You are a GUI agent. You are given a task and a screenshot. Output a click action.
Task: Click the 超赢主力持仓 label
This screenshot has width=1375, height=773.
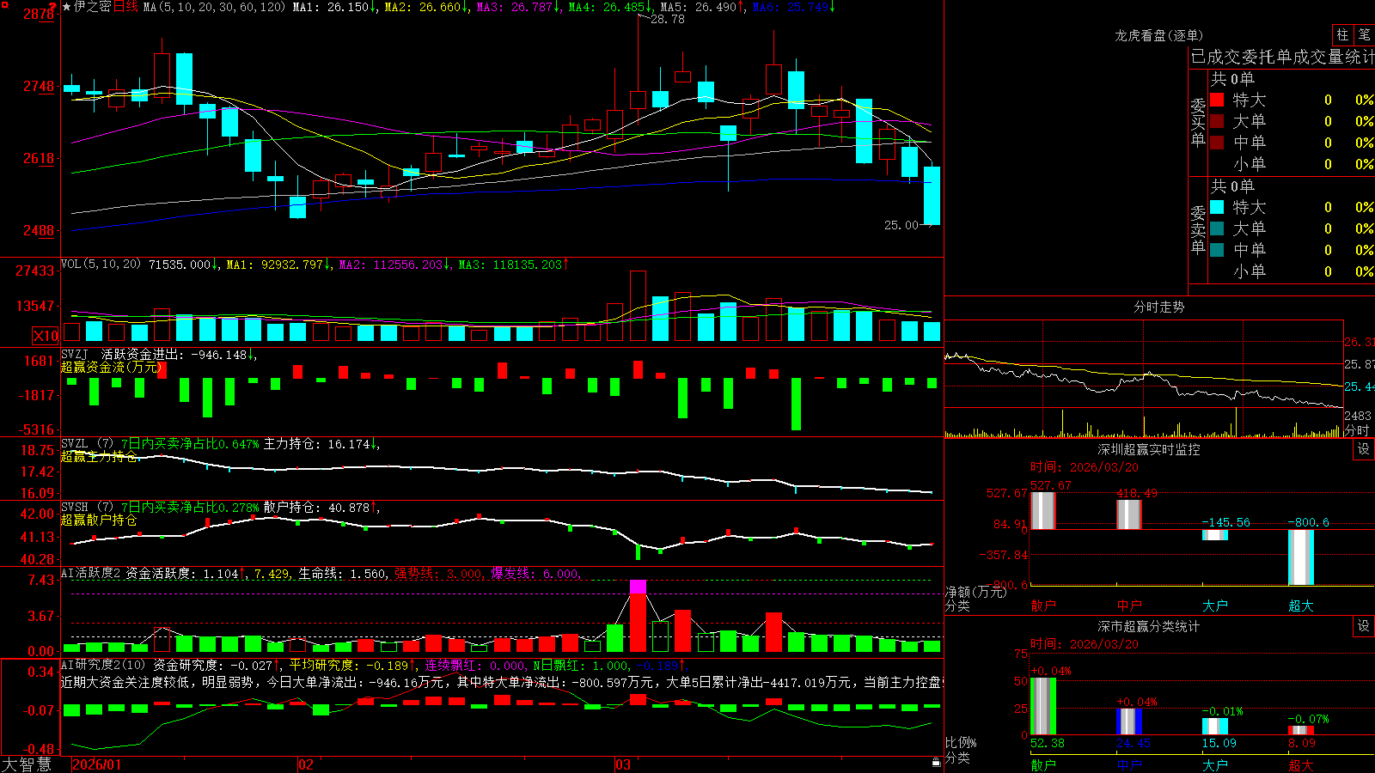pyautogui.click(x=99, y=456)
